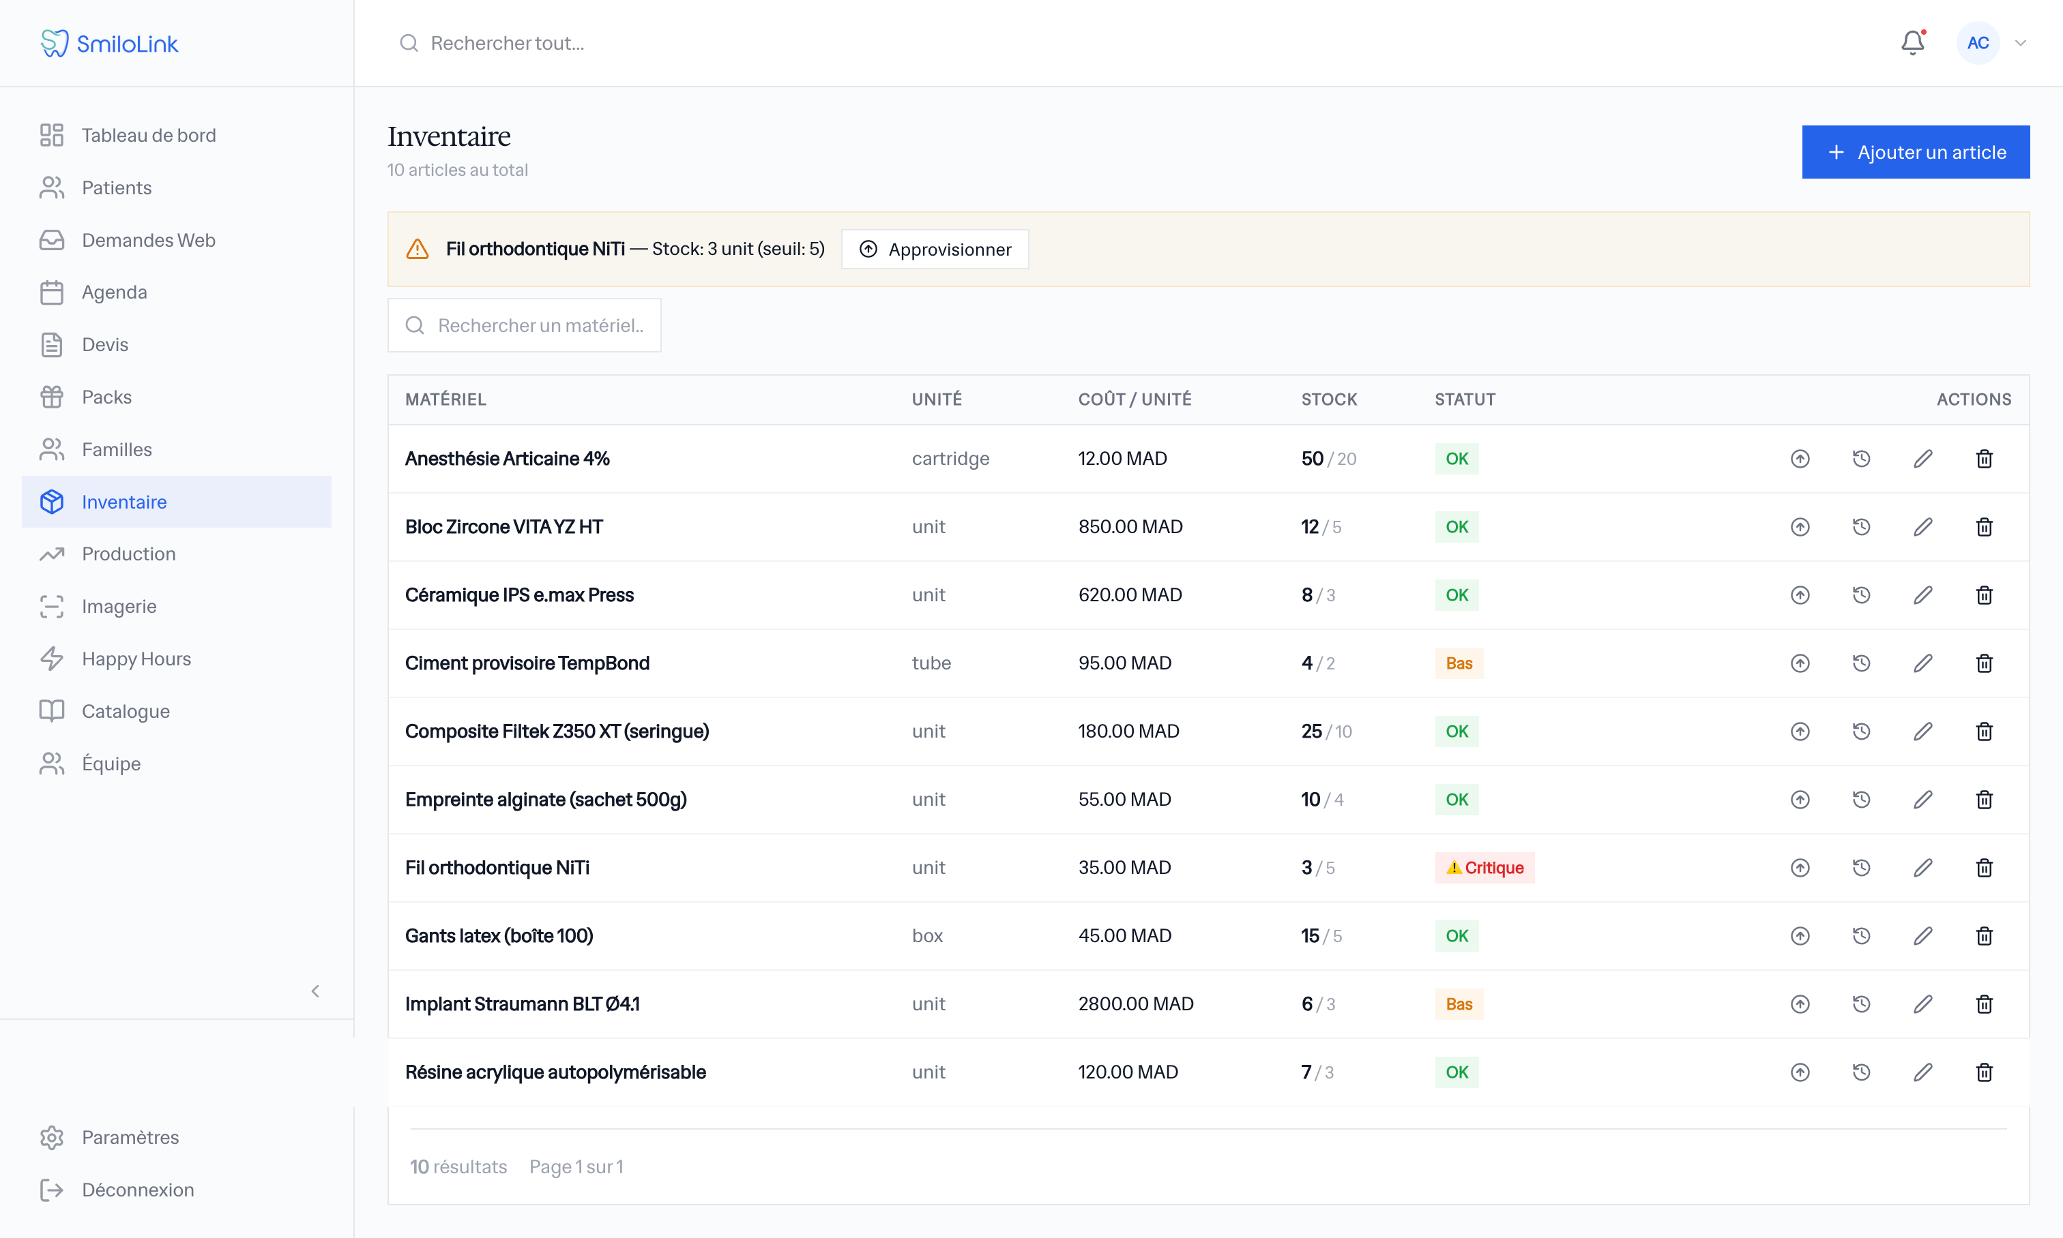Screen dimensions: 2063x1238
Task: Click Déconnexion at sidebar bottom
Action: (137, 1190)
